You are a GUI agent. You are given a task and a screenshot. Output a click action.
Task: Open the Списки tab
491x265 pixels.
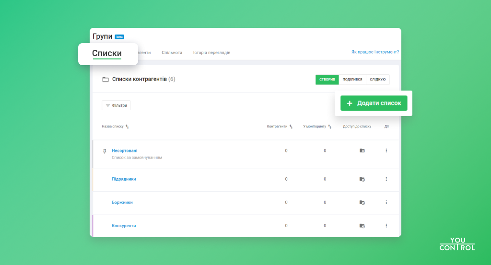[107, 54]
